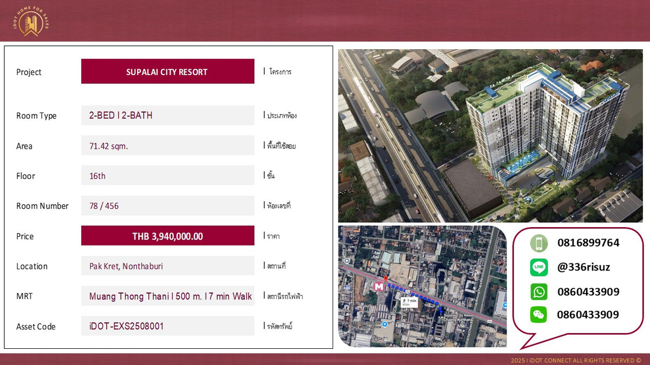Click the phone icon beside 0816899764

click(538, 243)
